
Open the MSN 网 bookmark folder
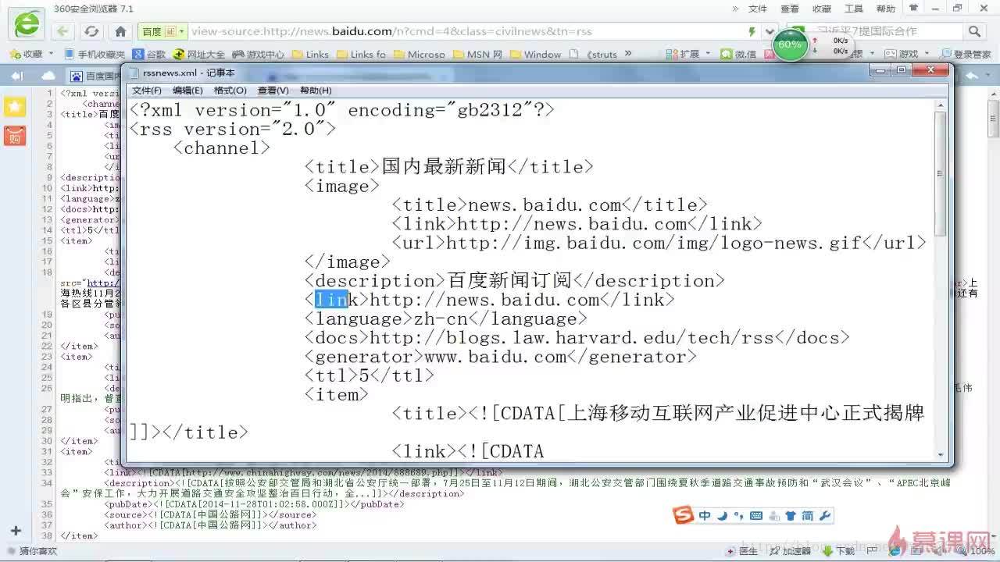(477, 54)
